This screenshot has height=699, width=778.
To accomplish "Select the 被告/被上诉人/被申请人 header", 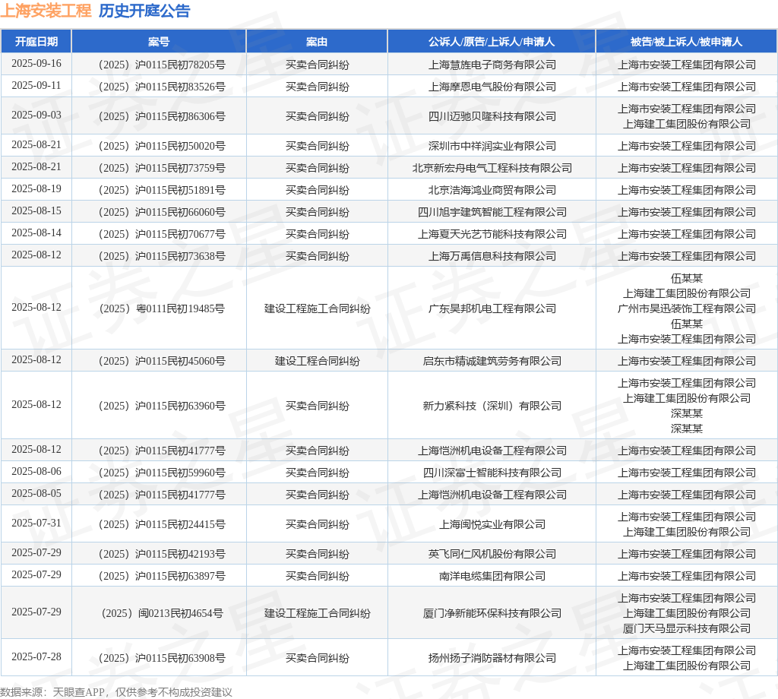I will (686, 42).
